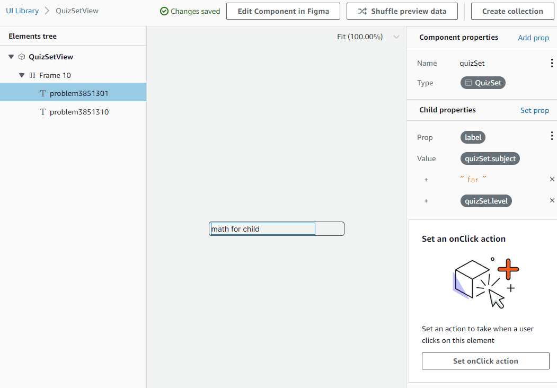The height and width of the screenshot is (388, 557).
Task: Select the problem3851301 tree item
Action: 79,93
